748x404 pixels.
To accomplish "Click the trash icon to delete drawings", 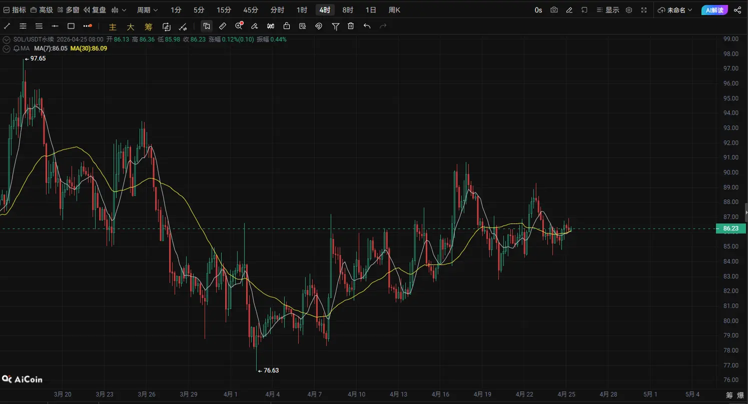I will [x=351, y=26].
